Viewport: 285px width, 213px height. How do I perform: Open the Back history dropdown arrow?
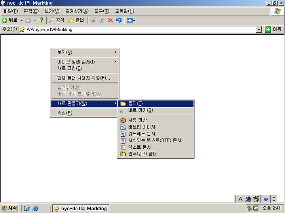pyautogui.click(x=21, y=21)
